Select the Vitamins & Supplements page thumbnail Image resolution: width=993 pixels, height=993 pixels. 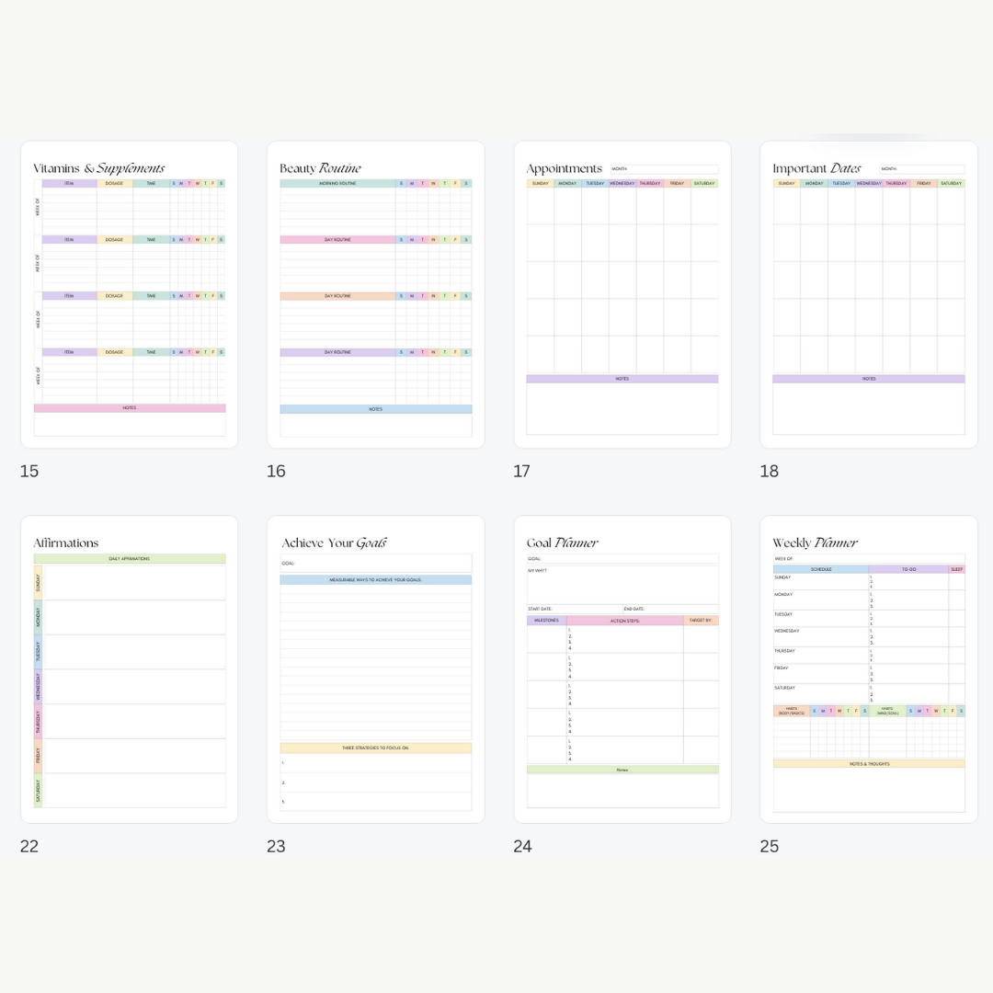point(129,294)
